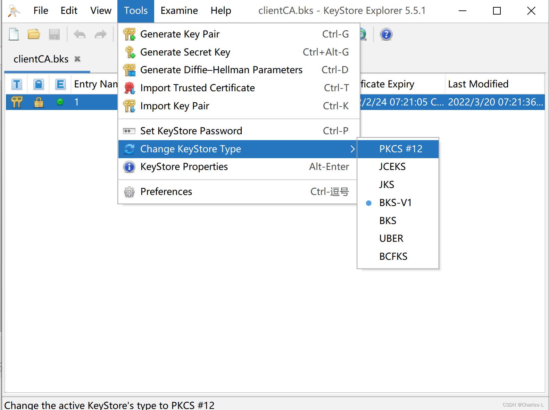Select UBER keystore type
Viewport: 549px width, 410px height.
pyautogui.click(x=398, y=238)
